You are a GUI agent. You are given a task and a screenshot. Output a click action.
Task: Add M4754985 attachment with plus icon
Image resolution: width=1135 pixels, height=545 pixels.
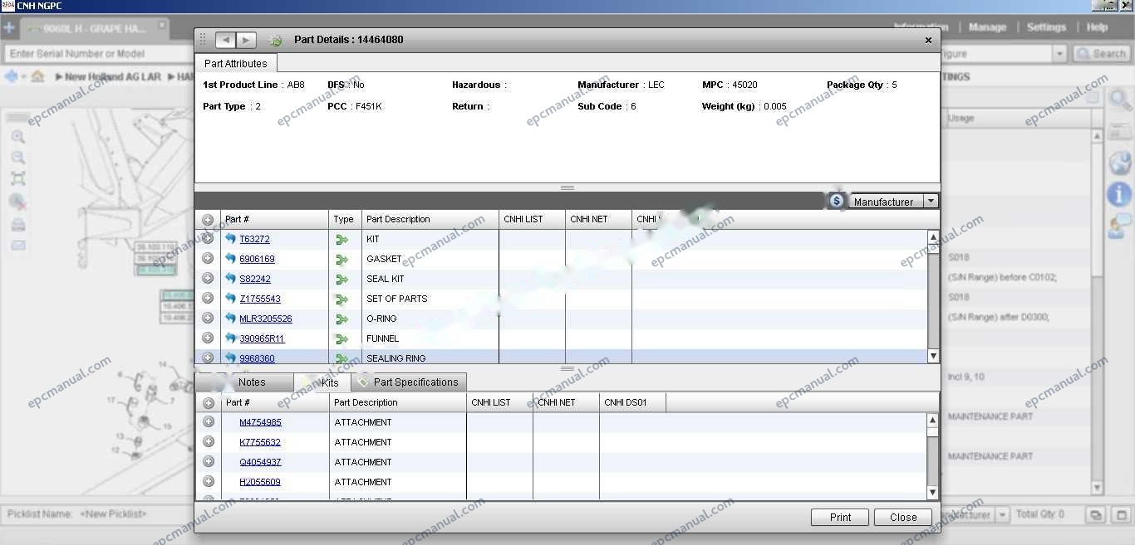coord(209,422)
